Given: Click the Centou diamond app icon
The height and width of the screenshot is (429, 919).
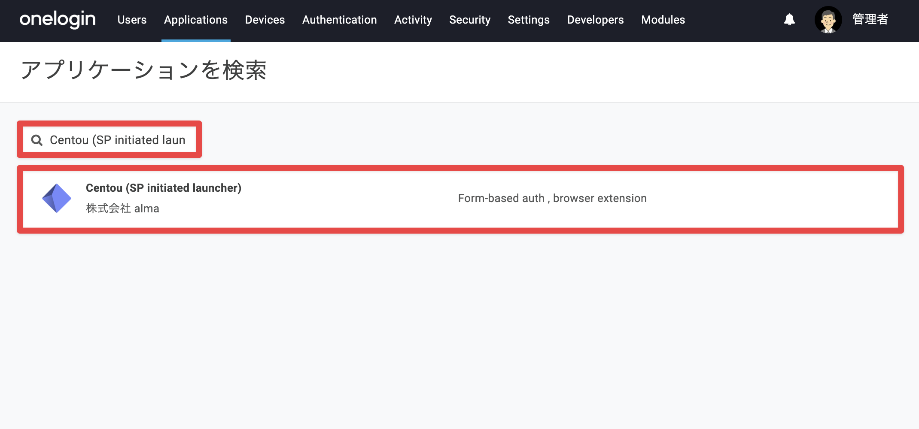Looking at the screenshot, I should pyautogui.click(x=57, y=198).
